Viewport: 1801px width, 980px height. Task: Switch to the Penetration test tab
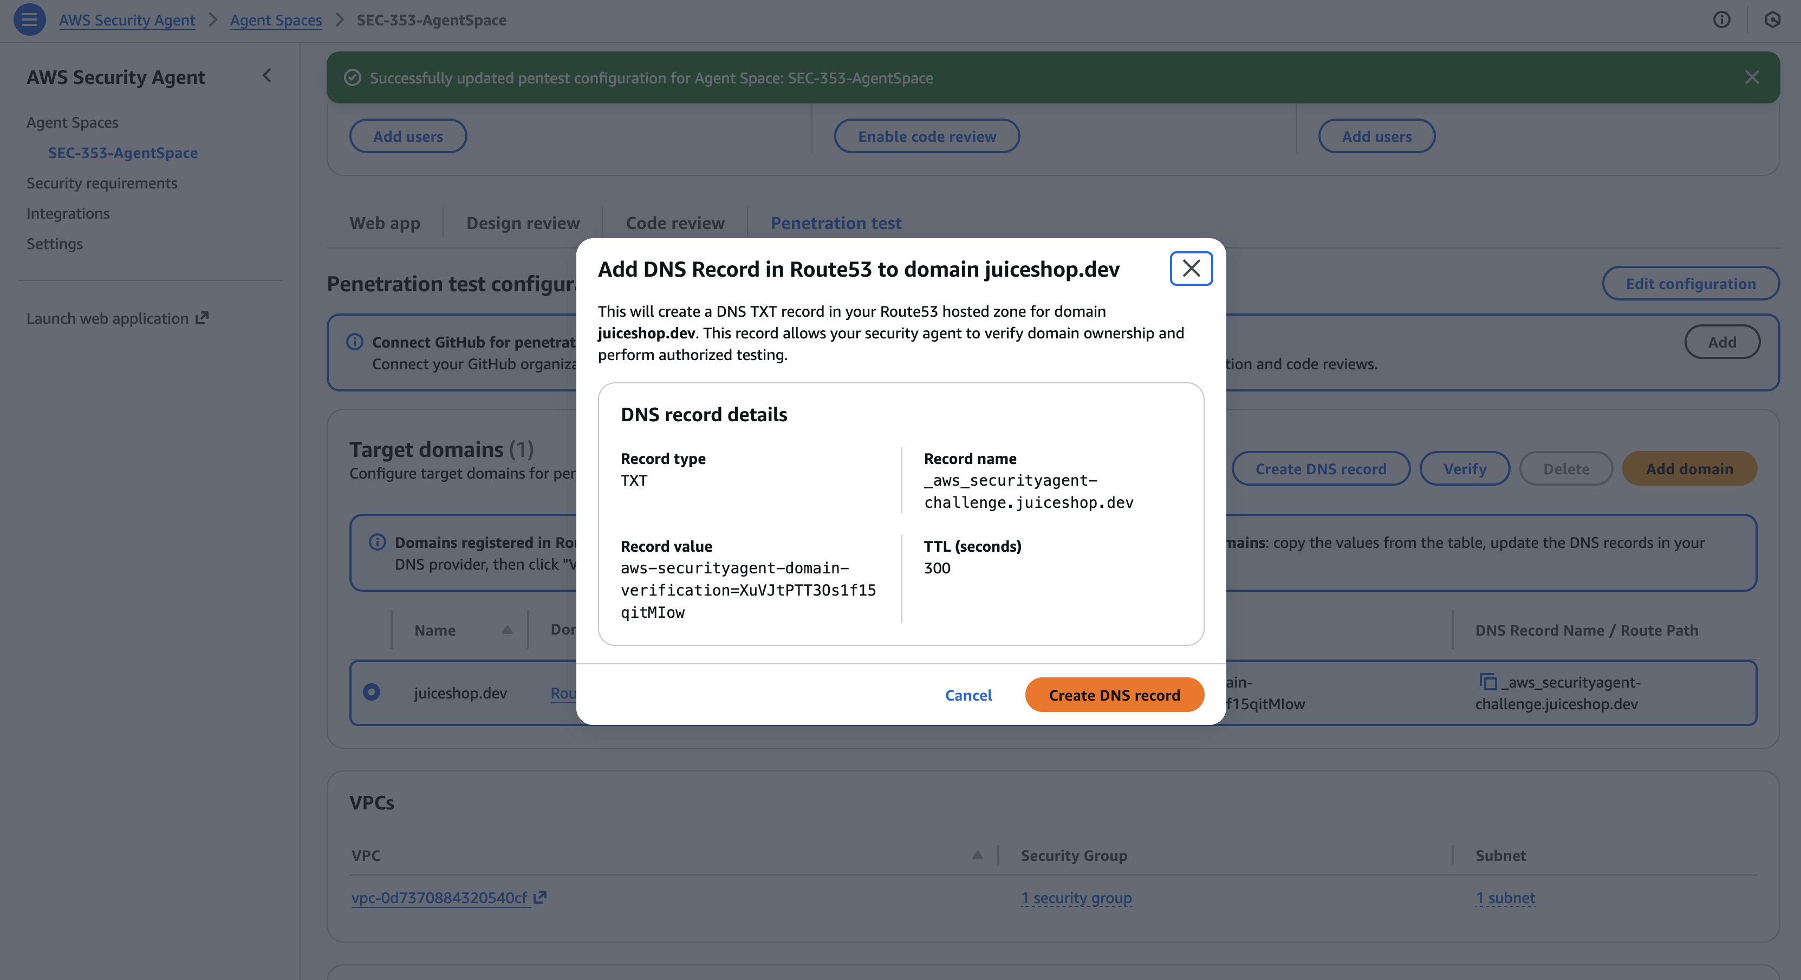tap(835, 223)
